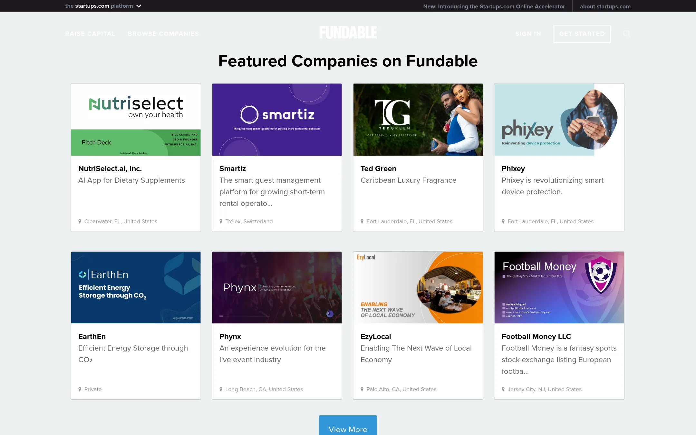Click EzyLocal company title
Image resolution: width=696 pixels, height=435 pixels.
(x=376, y=336)
